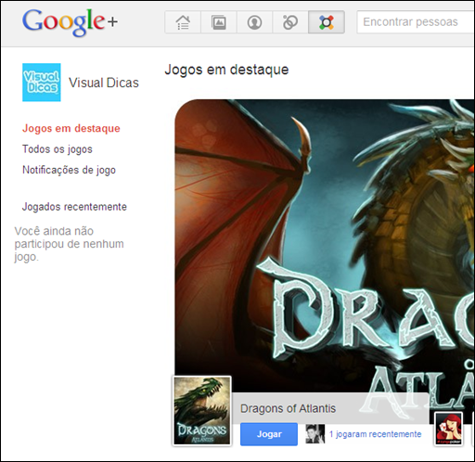The height and width of the screenshot is (462, 475).
Task: Select the poker game thumbnail
Action: (448, 429)
